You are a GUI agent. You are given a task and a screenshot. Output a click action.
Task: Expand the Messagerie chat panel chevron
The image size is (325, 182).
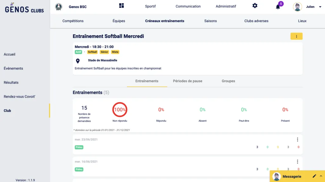(x=321, y=176)
